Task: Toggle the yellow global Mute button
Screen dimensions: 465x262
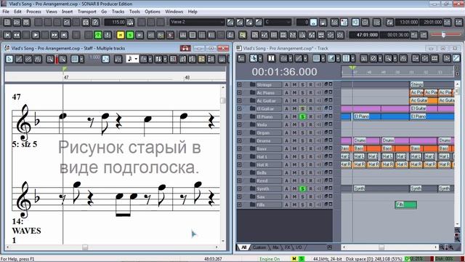Action: (x=121, y=35)
